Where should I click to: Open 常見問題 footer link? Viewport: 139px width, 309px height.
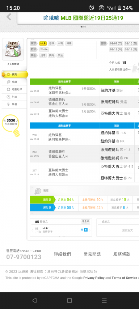click(x=92, y=254)
